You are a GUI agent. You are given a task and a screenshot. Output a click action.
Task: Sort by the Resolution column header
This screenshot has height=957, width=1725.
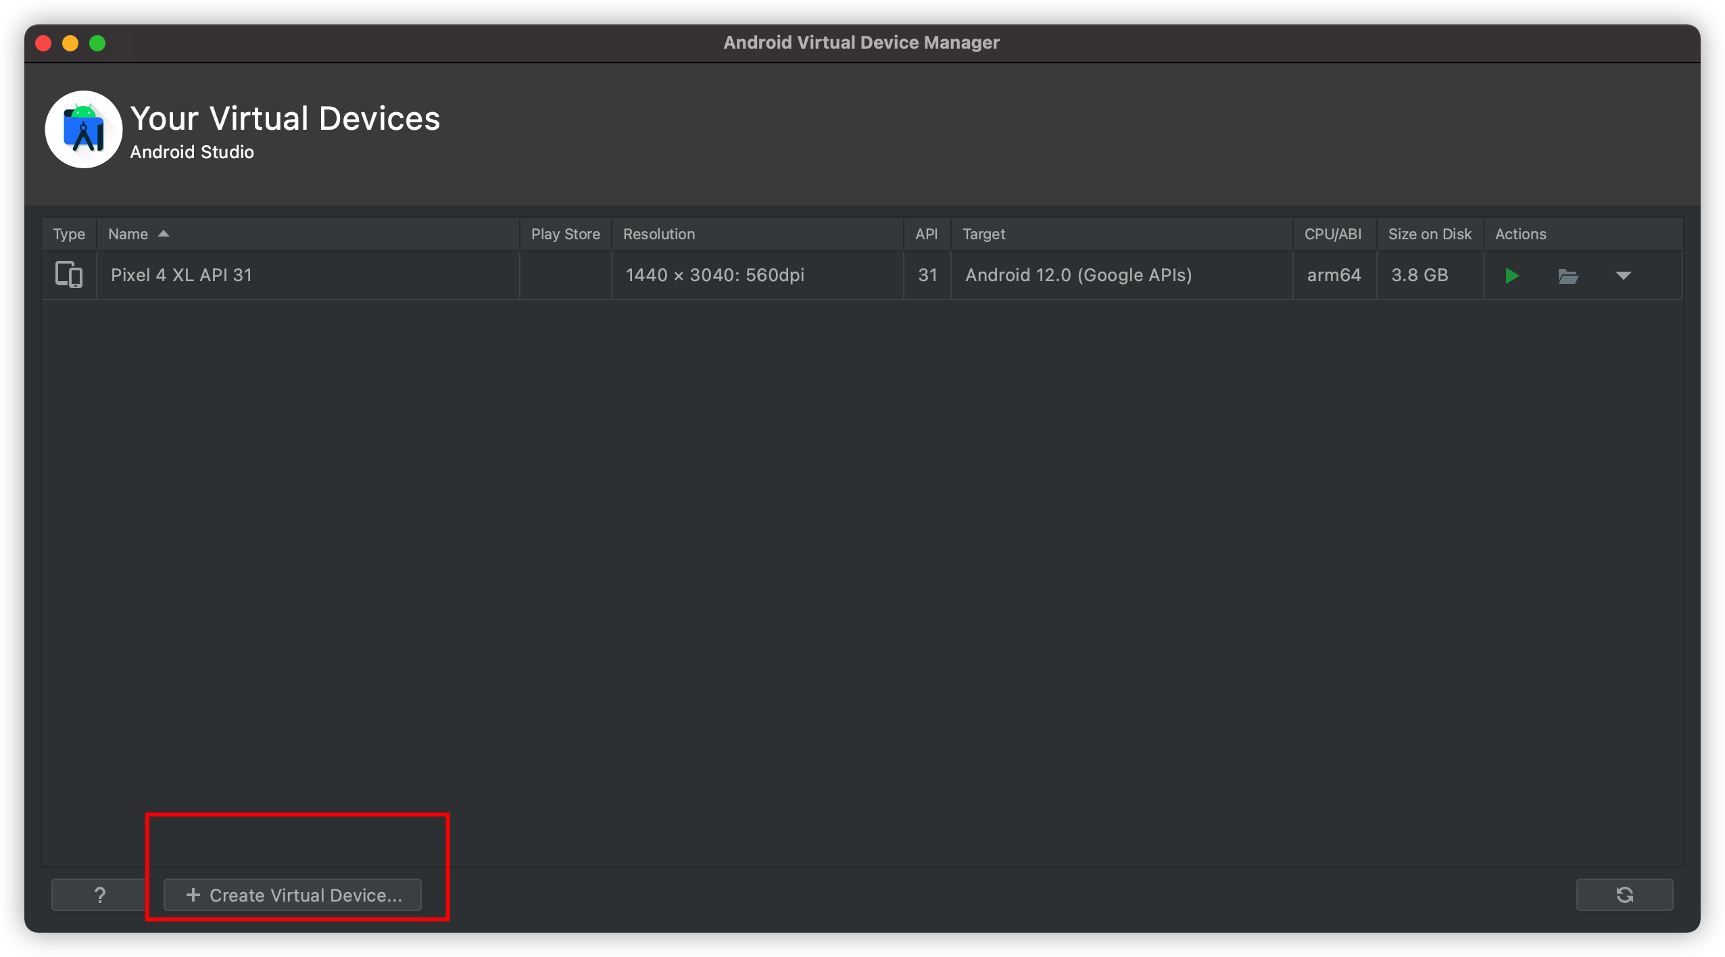[x=758, y=234]
